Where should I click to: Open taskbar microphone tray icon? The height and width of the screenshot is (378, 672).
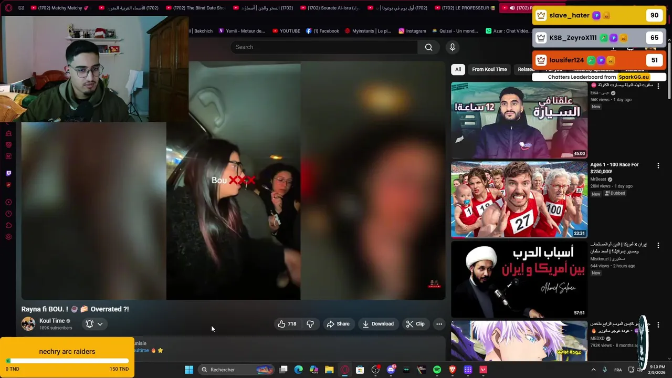605,370
